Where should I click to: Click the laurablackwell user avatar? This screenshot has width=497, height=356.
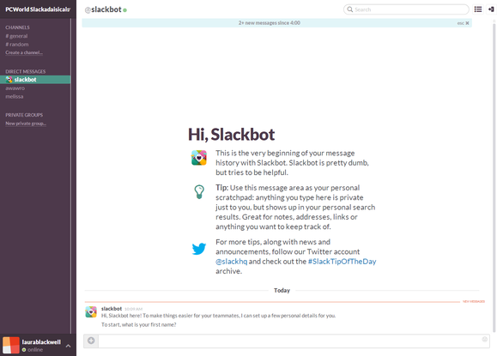[11, 345]
